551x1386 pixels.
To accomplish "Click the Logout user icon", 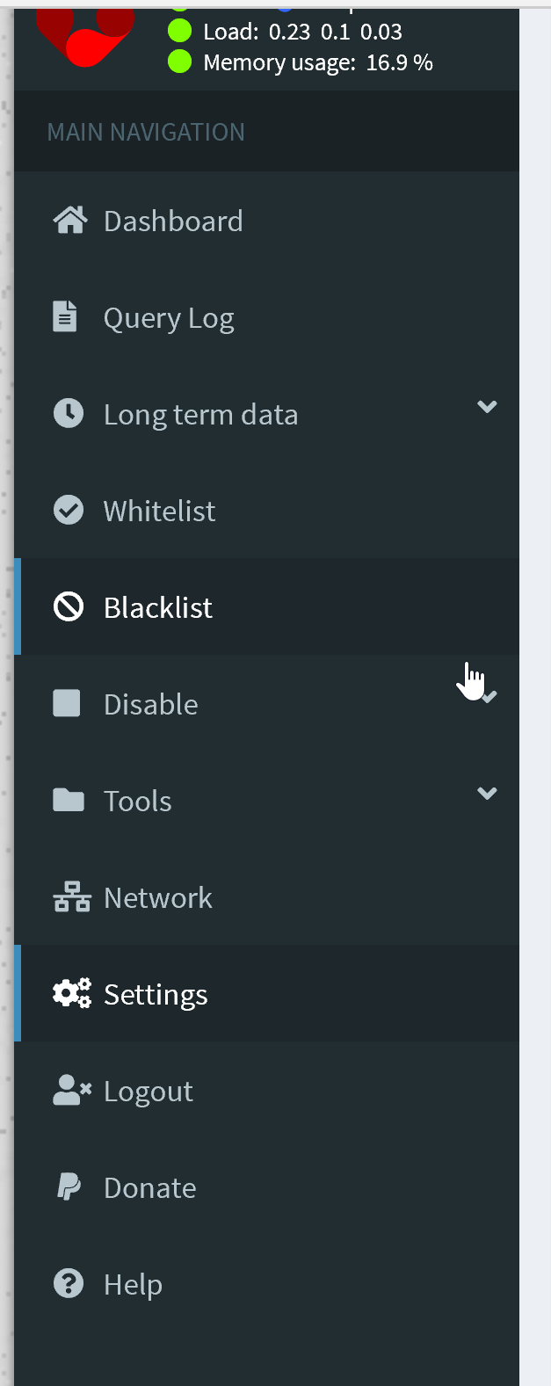I will click(72, 1090).
